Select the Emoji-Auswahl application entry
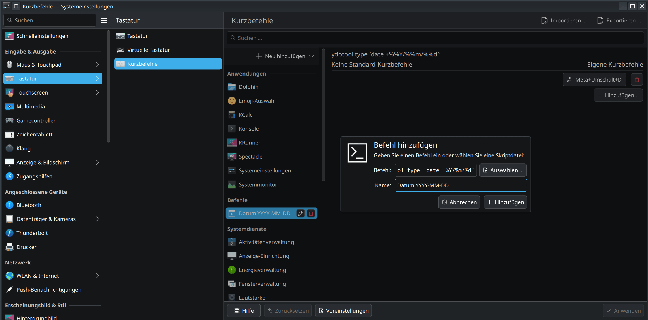Image resolution: width=648 pixels, height=320 pixels. [257, 101]
